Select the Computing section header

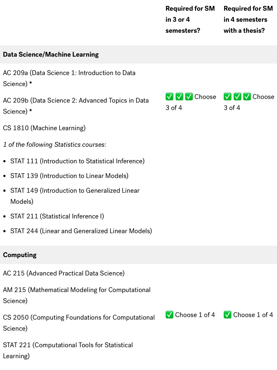point(138,255)
